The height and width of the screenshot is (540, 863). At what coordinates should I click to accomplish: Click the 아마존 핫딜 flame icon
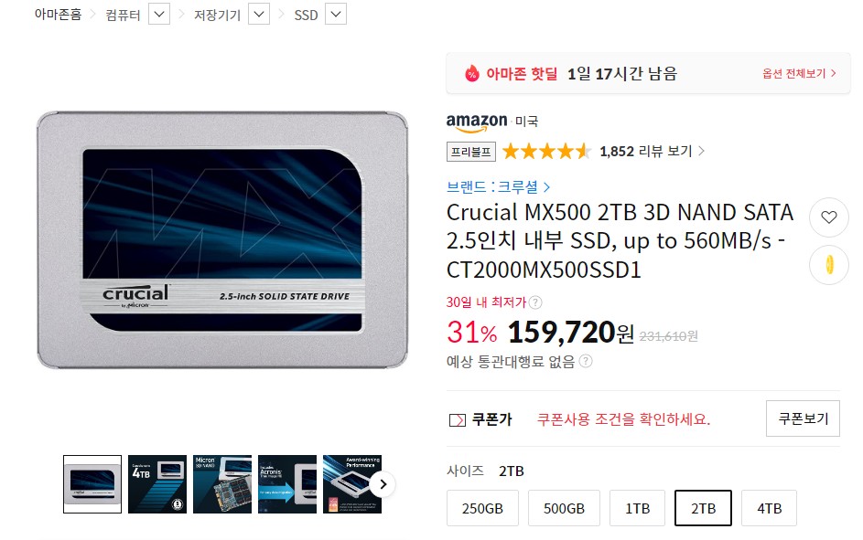(471, 73)
